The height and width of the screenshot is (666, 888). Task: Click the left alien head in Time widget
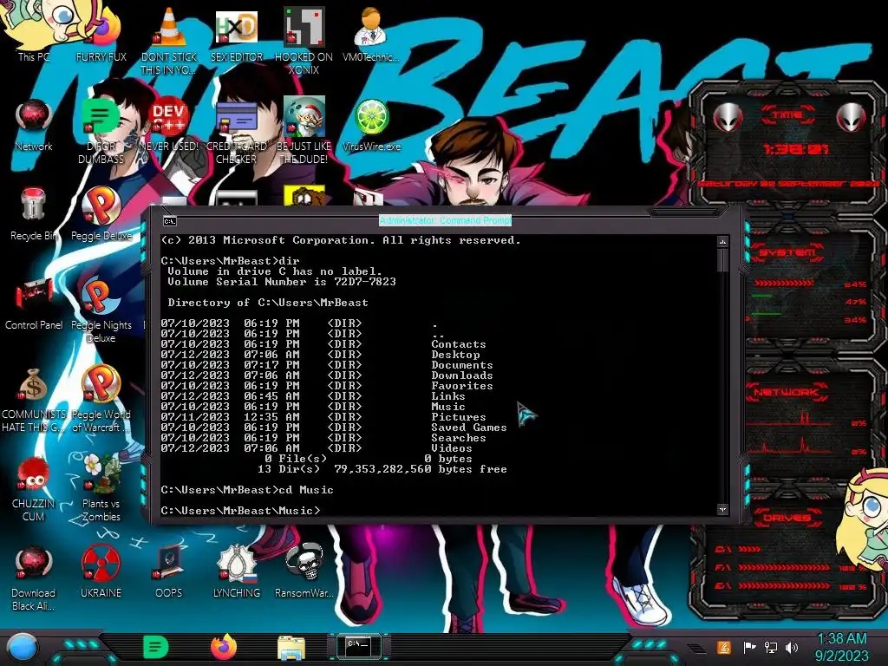[728, 117]
